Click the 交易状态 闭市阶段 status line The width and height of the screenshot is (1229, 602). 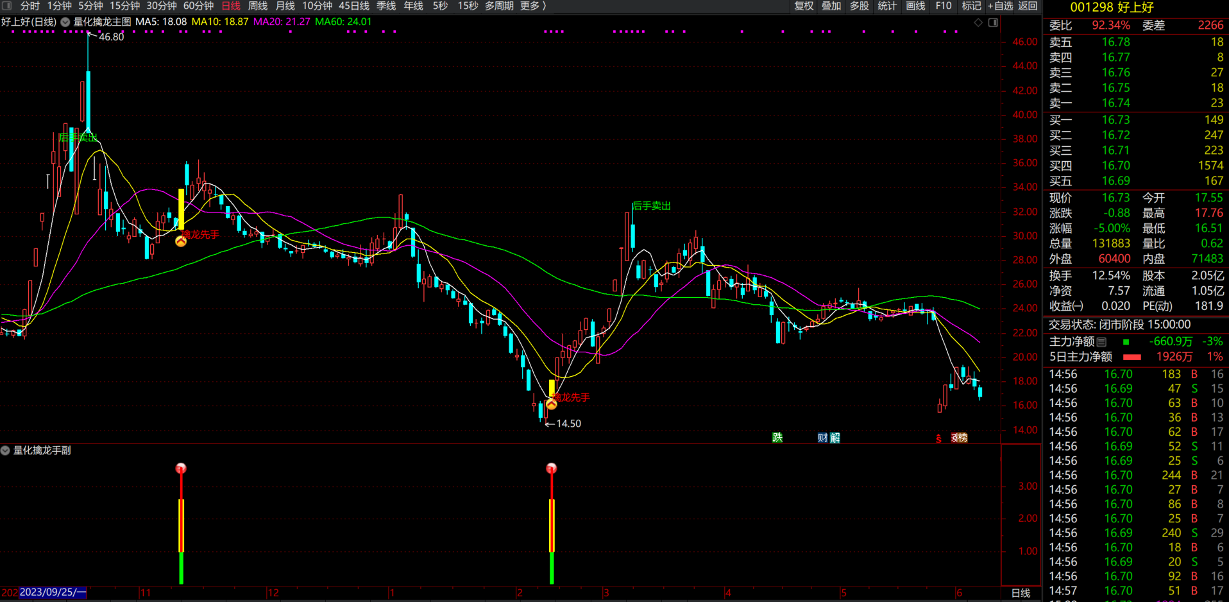click(x=1119, y=325)
